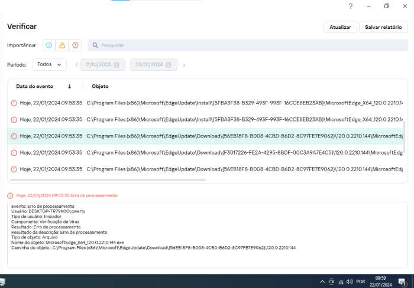Select first event row with Install\{5FBA3F38 path
Viewport: 414px width, 288px height.
coord(205,103)
